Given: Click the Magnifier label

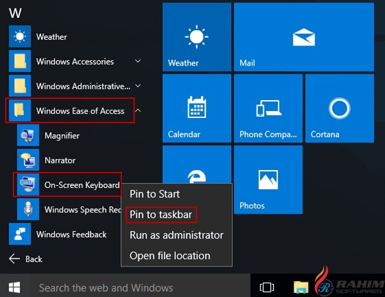Looking at the screenshot, I should (x=62, y=136).
